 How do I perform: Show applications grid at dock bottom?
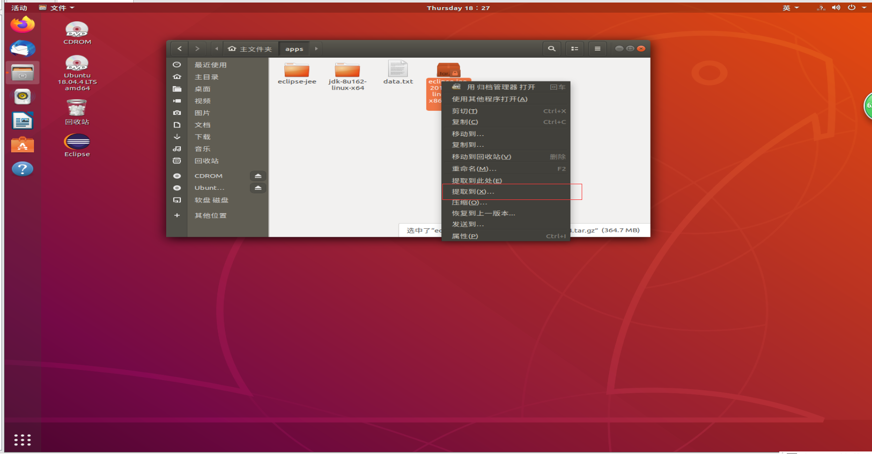pos(22,440)
